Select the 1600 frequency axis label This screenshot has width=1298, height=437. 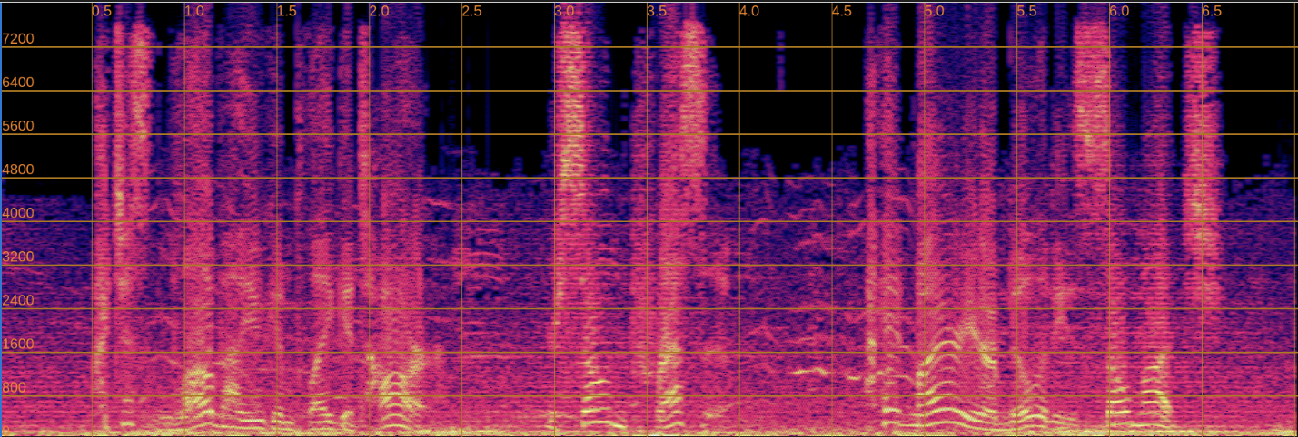coord(18,344)
